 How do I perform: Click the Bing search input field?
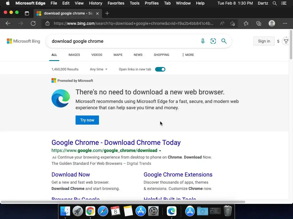click(x=123, y=41)
